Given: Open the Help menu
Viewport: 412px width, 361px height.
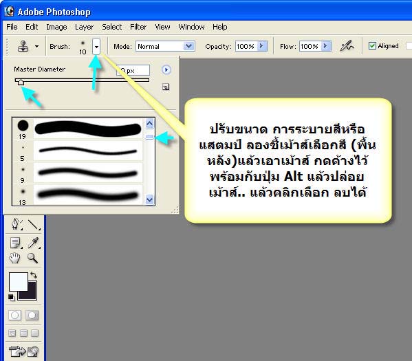Looking at the screenshot, I should 220,27.
